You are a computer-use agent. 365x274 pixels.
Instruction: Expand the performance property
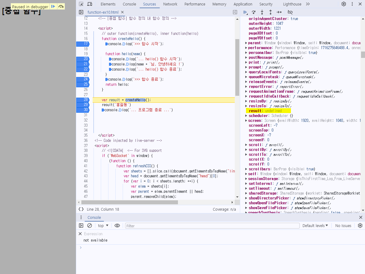tap(246, 48)
